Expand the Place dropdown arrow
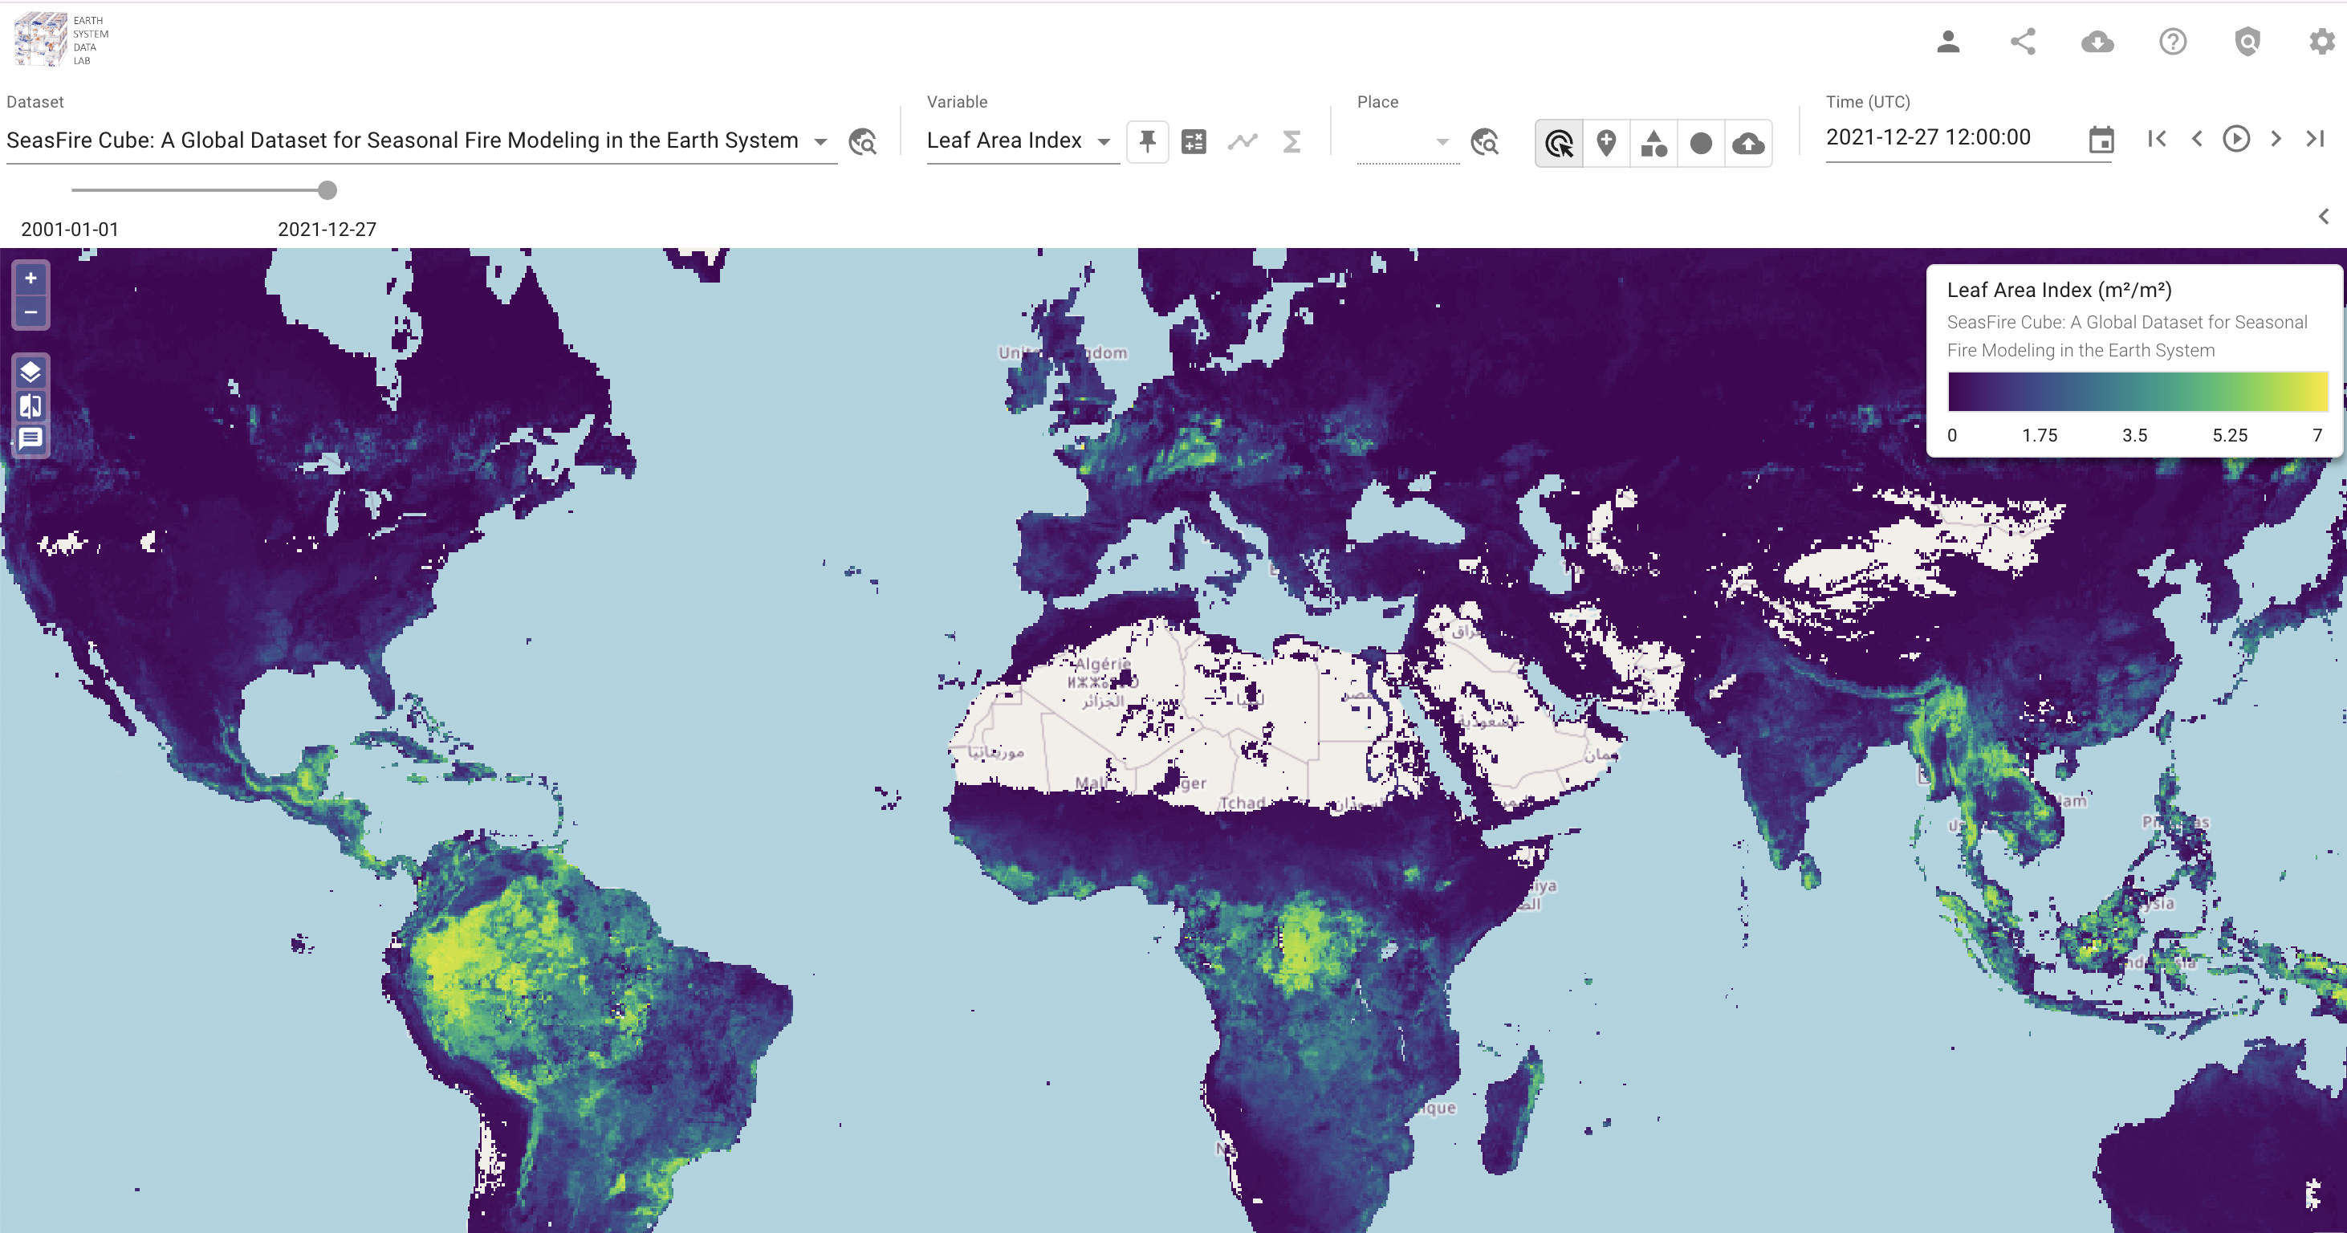This screenshot has height=1233, width=2347. pos(1442,142)
